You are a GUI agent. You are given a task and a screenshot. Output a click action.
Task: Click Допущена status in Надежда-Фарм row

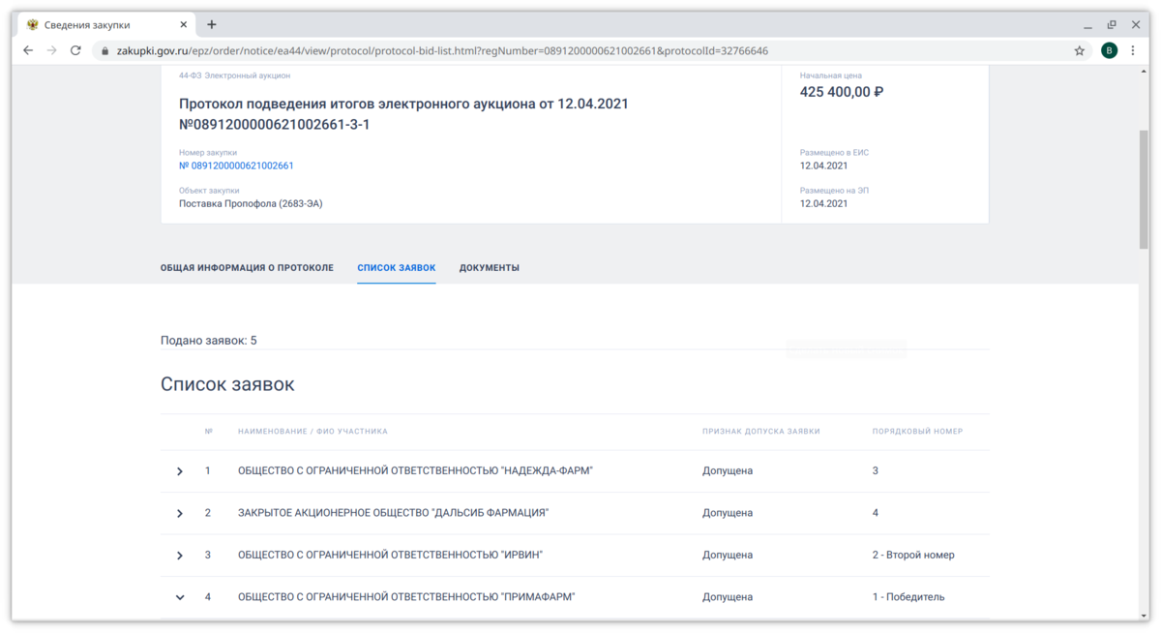pyautogui.click(x=728, y=470)
